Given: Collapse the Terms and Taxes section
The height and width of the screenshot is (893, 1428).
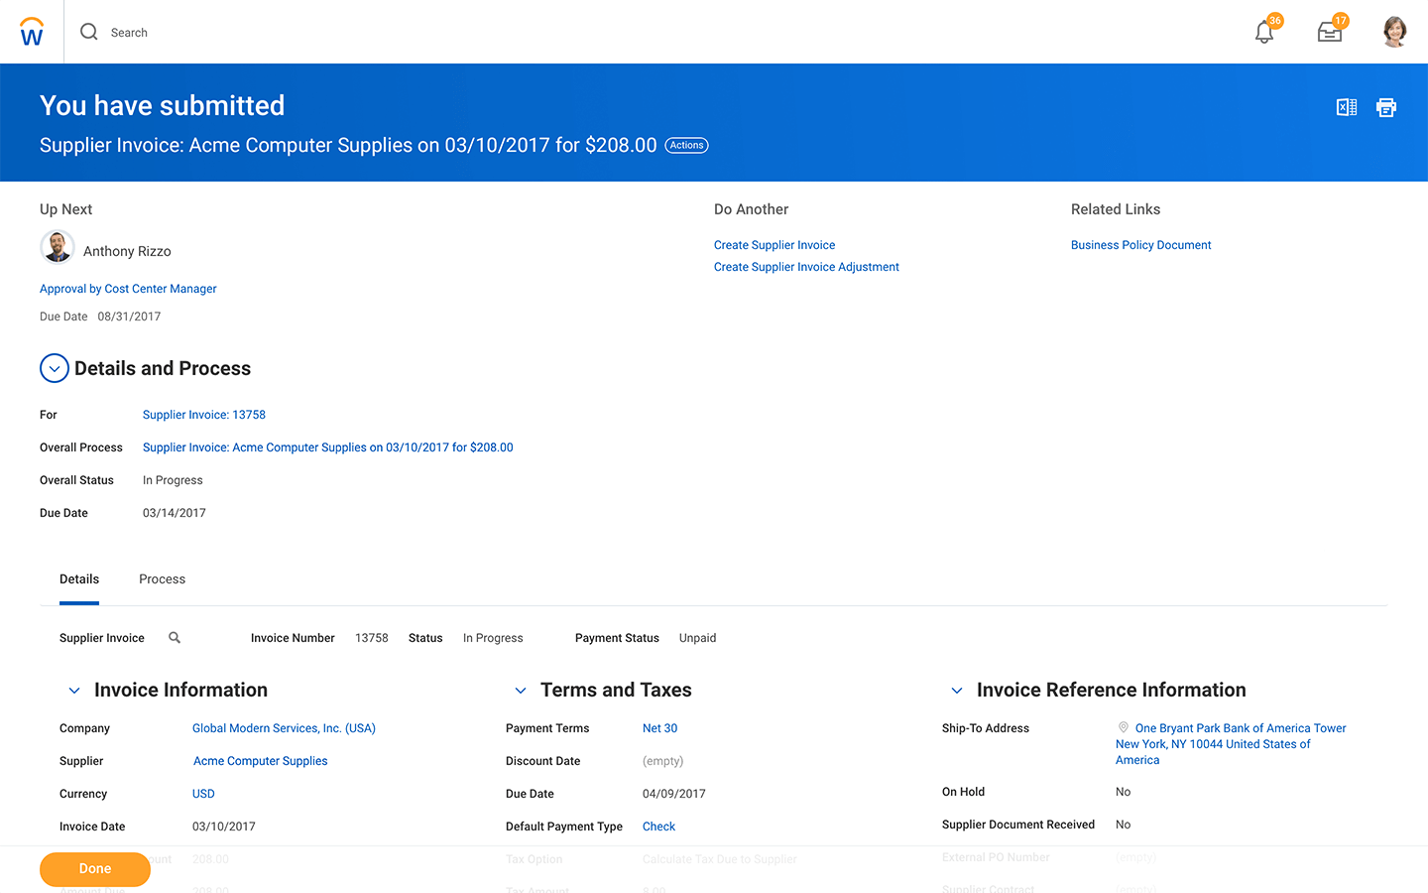Looking at the screenshot, I should click(x=521, y=691).
